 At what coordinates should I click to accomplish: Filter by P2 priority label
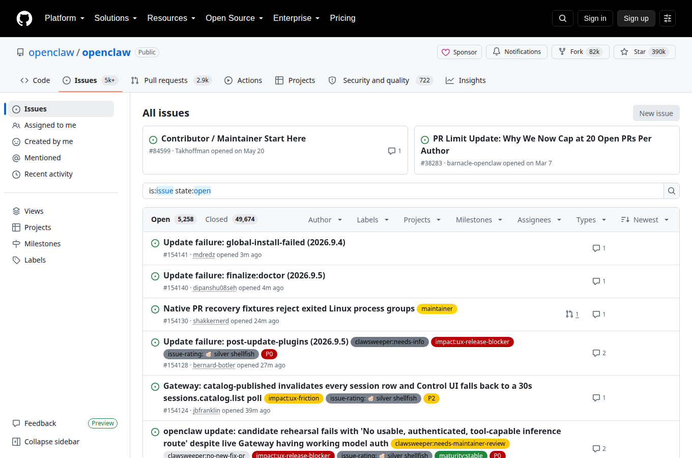(x=431, y=398)
